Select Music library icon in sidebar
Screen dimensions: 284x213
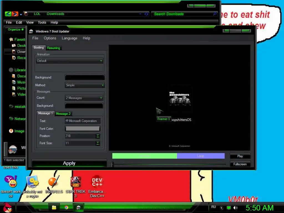pyautogui.click(x=14, y=82)
